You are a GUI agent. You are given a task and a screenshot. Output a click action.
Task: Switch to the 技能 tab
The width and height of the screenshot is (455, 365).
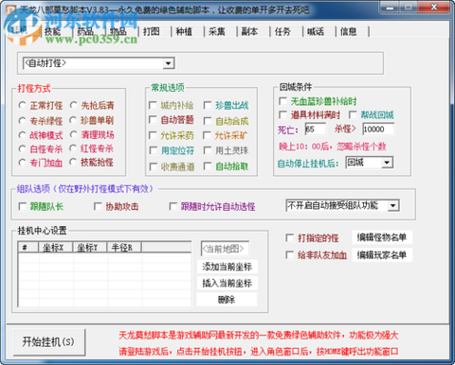point(53,32)
